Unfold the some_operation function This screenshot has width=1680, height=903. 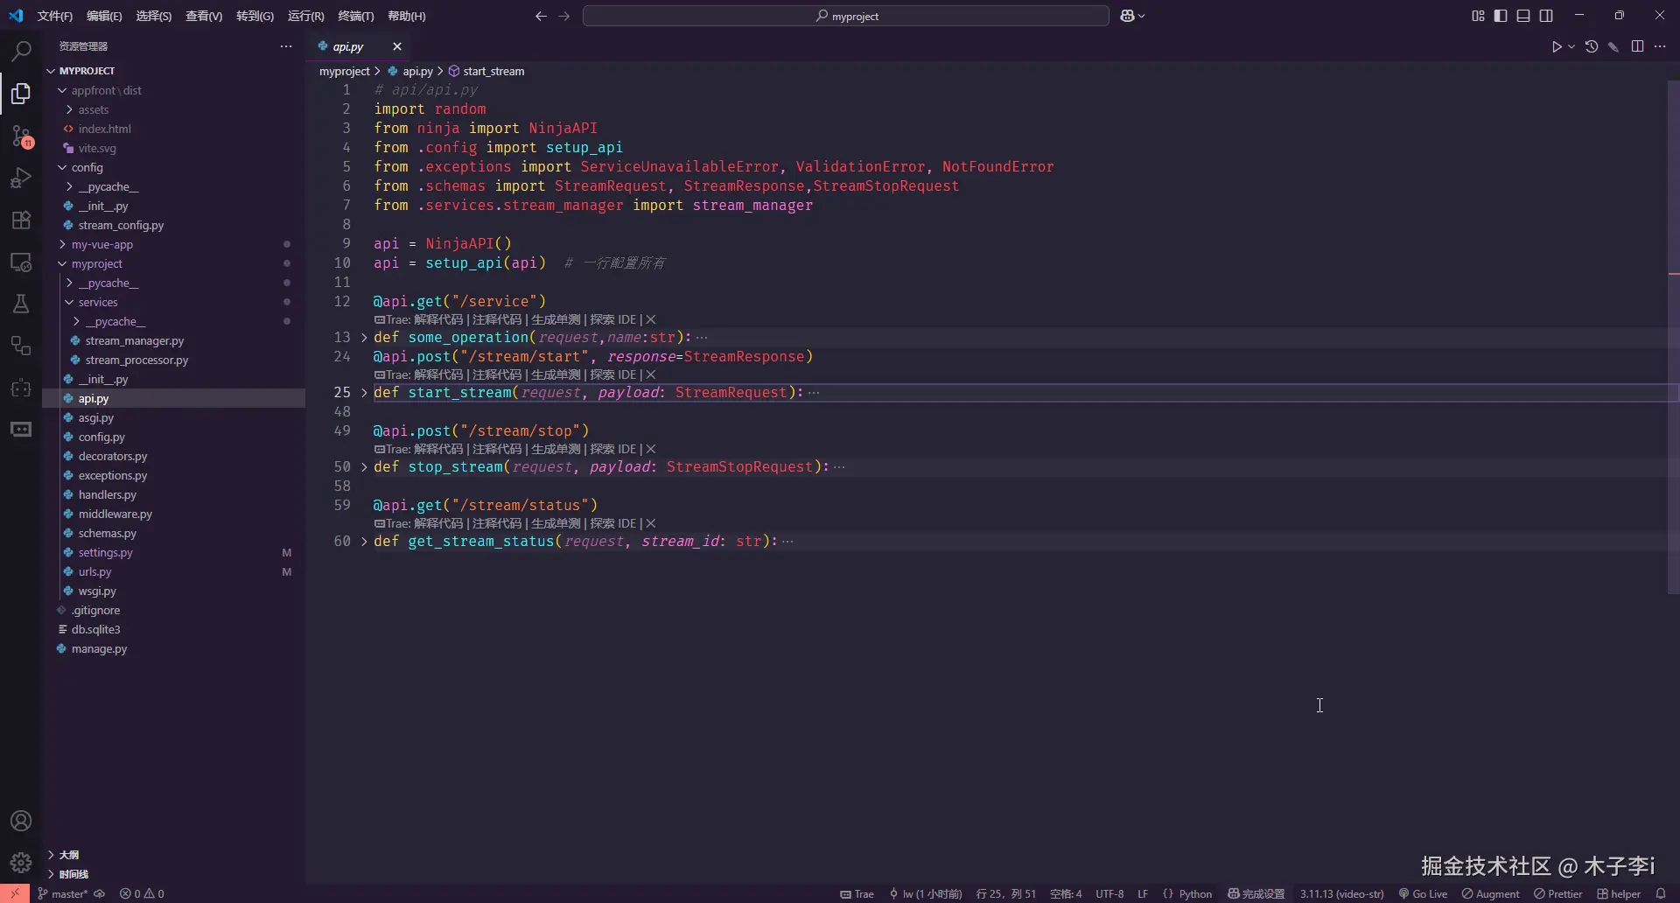[364, 338]
